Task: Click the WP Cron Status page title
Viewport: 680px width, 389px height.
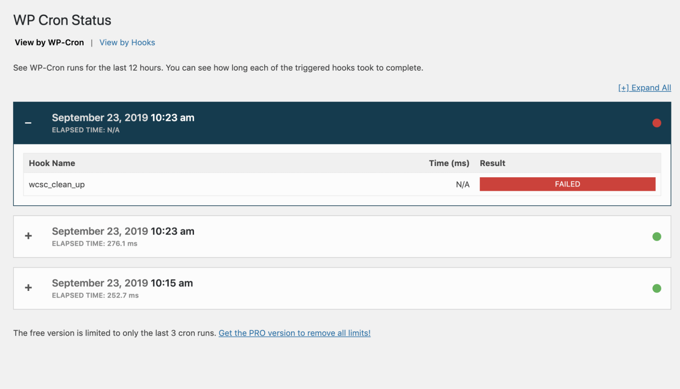Action: pos(62,20)
